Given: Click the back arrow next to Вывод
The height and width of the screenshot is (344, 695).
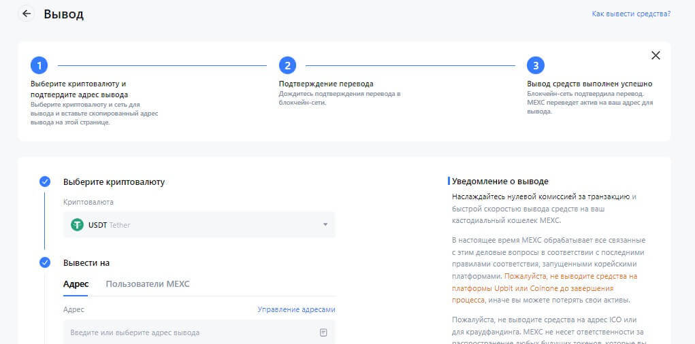Looking at the screenshot, I should (x=27, y=14).
